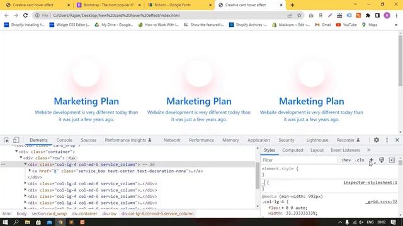Toggle the device toolbar icon
This screenshot has height=226, width=403.
16,140
